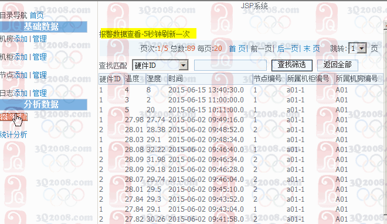Viewport: 387px width, 224px height.
Task: Go to next page 后一页
Action: click(287, 49)
